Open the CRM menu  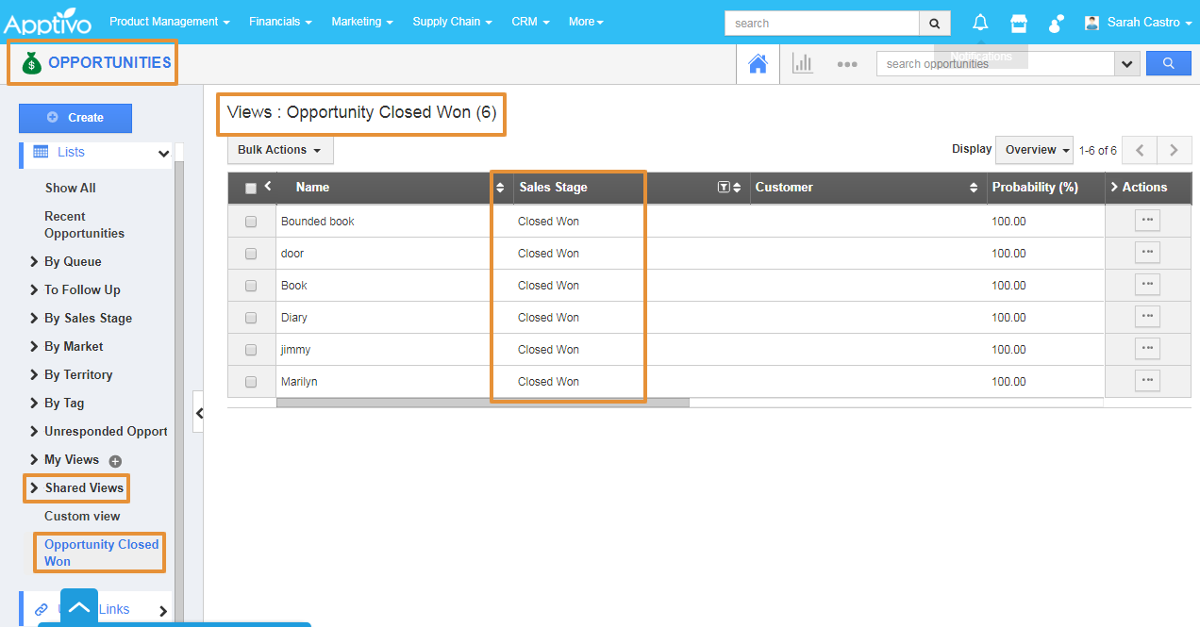(x=530, y=22)
